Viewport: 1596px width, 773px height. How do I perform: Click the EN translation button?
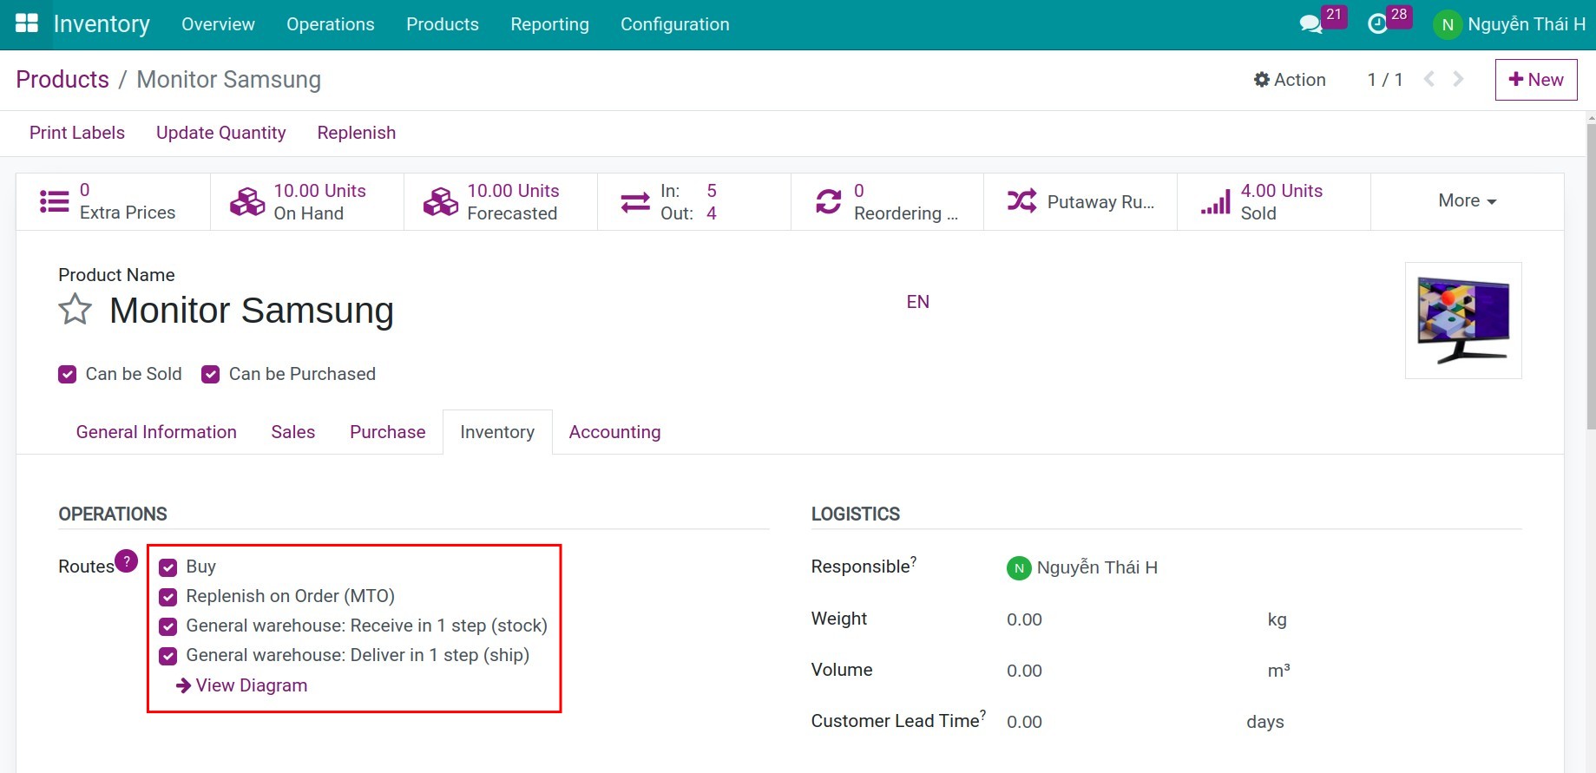click(918, 302)
